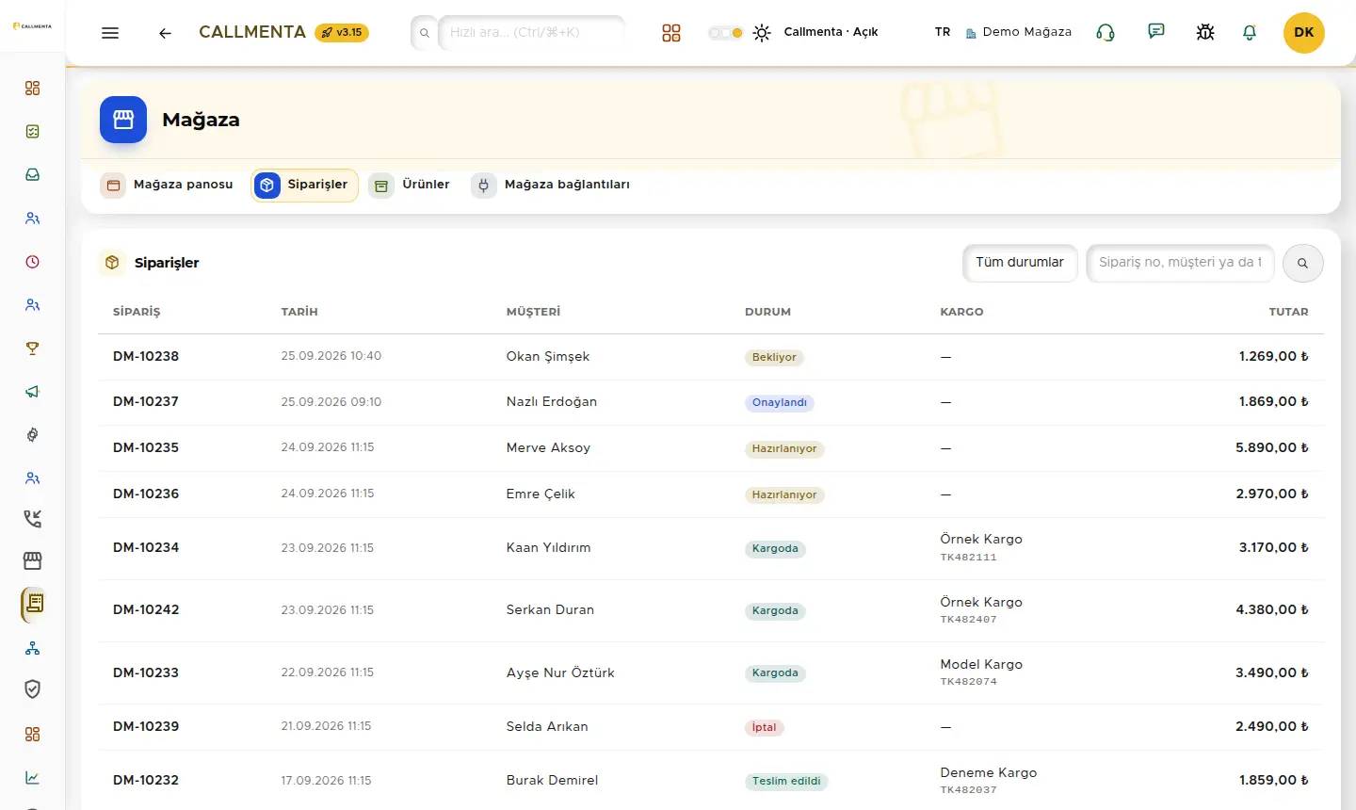Focus the Sipariş no, müşteri search field
The width and height of the screenshot is (1356, 810).
point(1180,263)
